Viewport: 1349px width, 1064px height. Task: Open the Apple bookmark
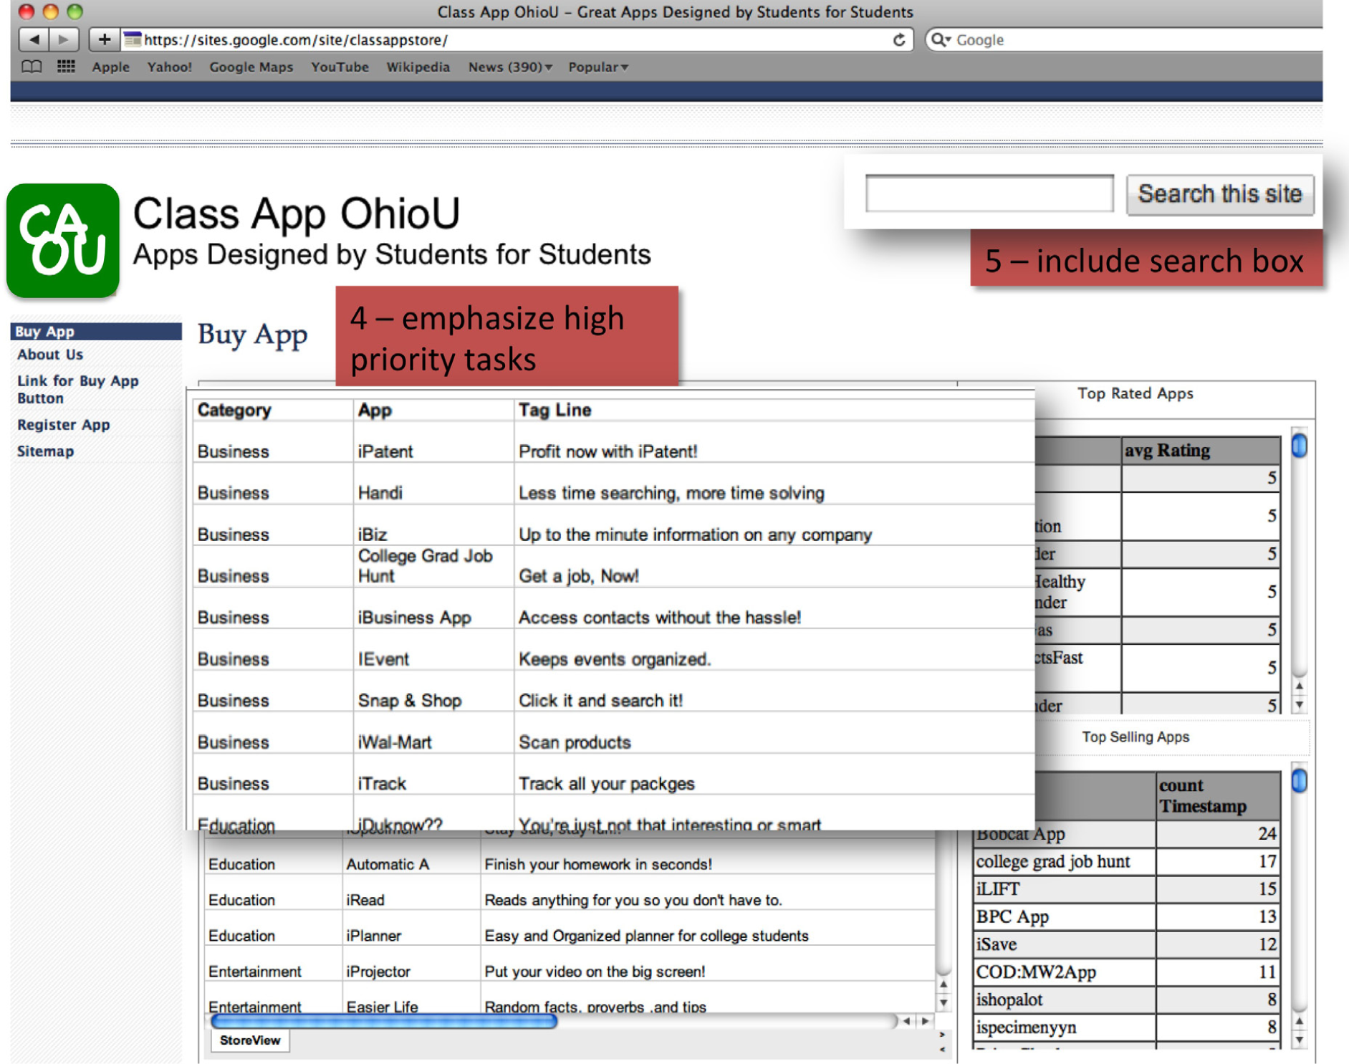[x=110, y=67]
